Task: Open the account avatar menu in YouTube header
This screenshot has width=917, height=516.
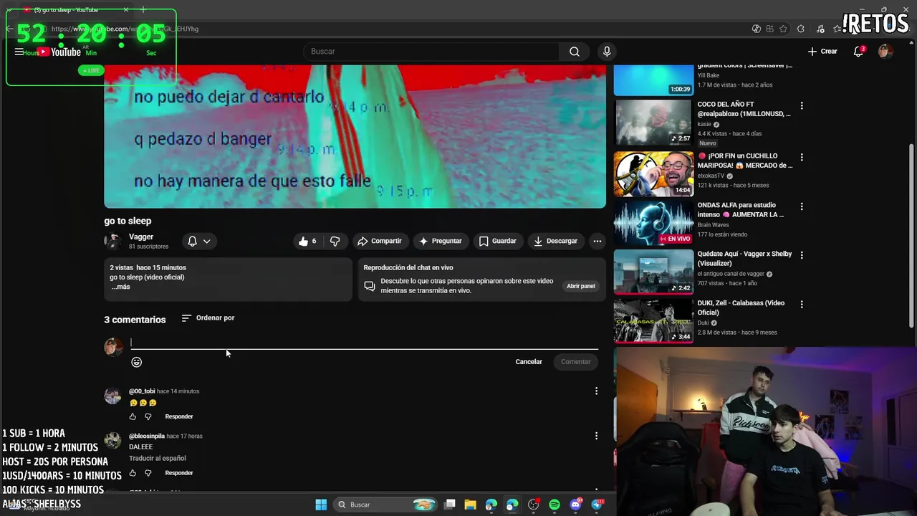Action: coord(885,52)
